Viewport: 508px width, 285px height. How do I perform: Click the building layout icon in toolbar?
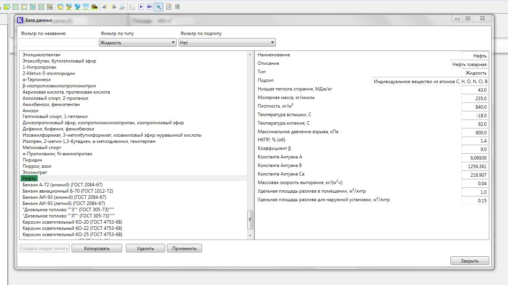click(x=7, y=7)
